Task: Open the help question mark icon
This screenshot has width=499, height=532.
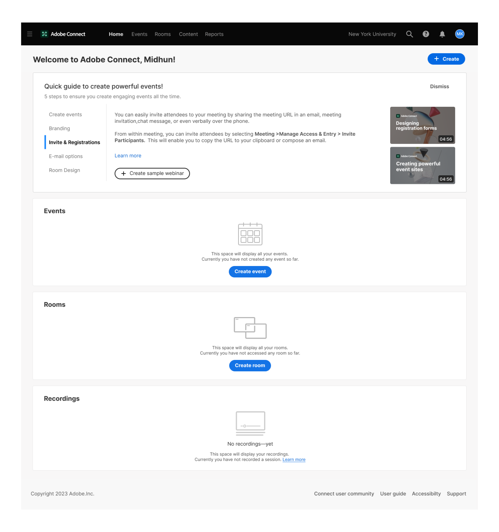Action: tap(426, 34)
